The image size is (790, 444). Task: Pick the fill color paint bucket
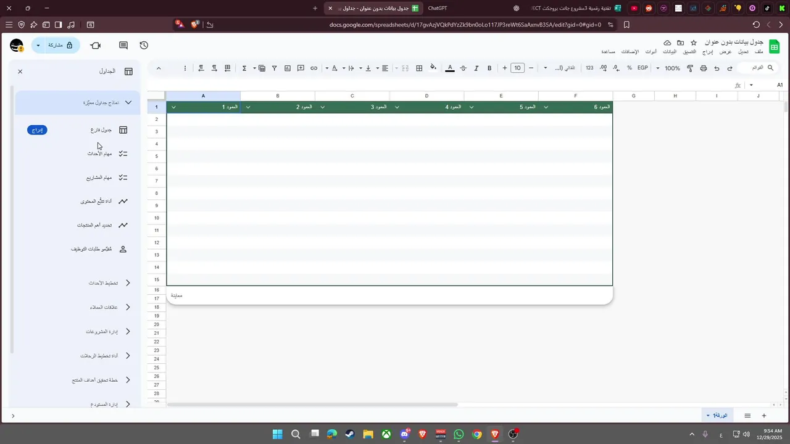pos(433,68)
